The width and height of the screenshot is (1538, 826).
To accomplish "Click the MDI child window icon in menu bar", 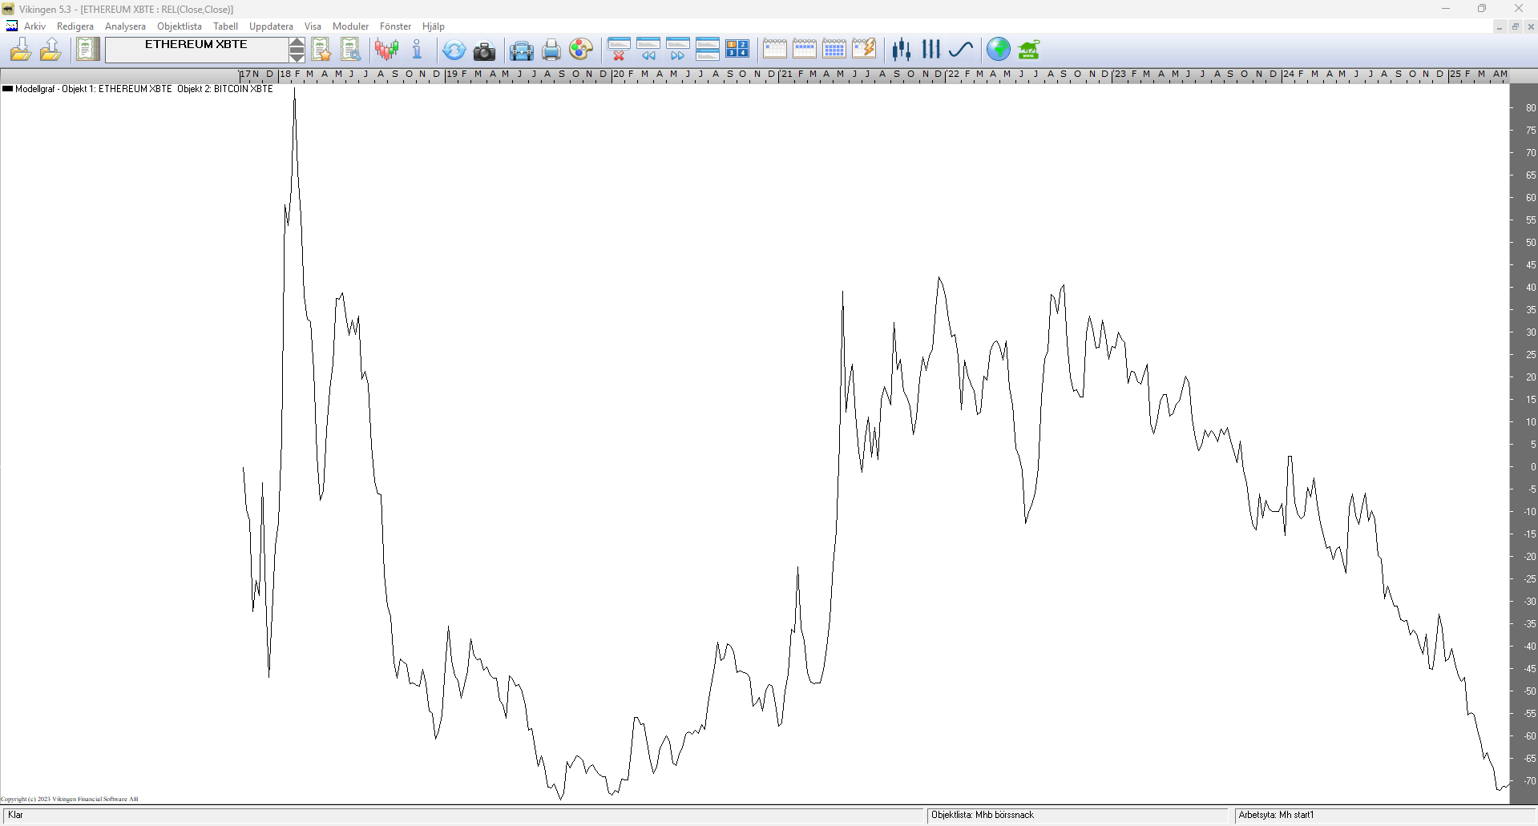I will point(12,26).
